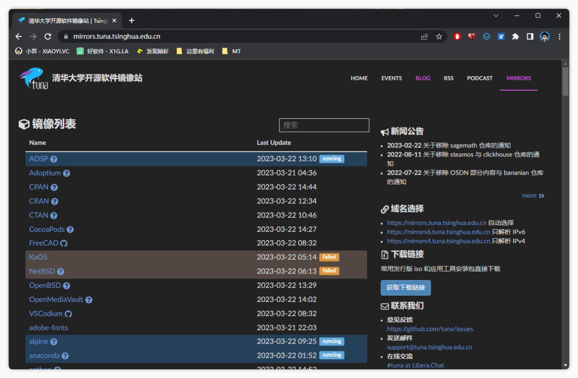Click the help icon next to anaconda
Image resolution: width=578 pixels, height=378 pixels.
65,356
